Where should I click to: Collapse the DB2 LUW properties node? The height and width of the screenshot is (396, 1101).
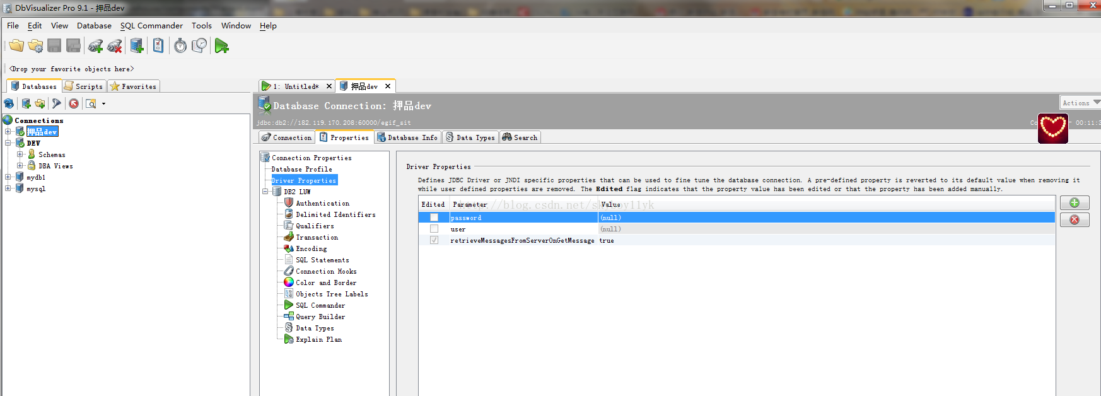click(x=265, y=192)
